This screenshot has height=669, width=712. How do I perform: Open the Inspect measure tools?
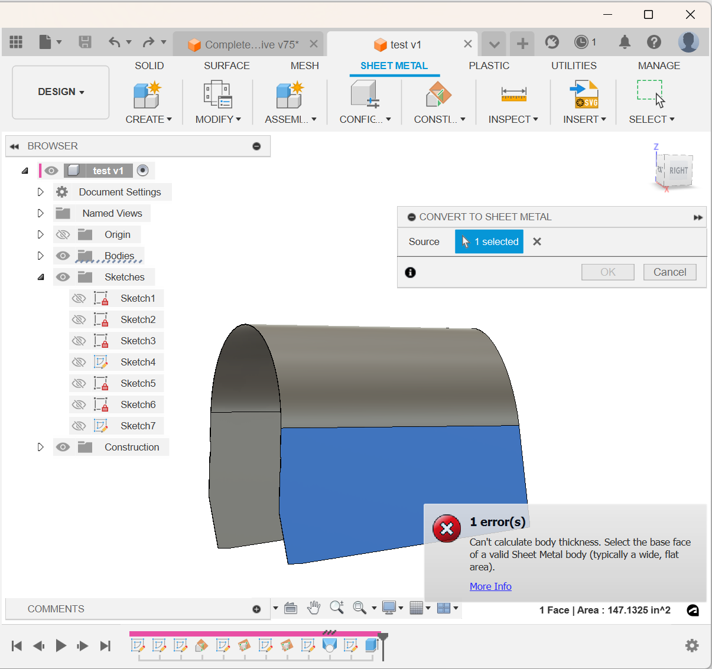(x=513, y=119)
